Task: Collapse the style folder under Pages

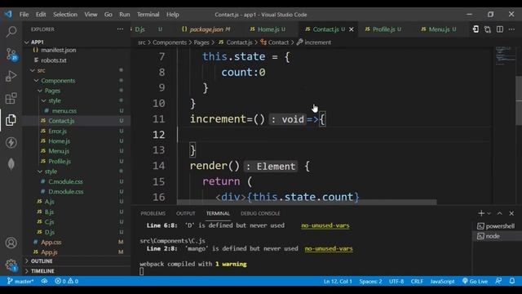Action: [55, 100]
